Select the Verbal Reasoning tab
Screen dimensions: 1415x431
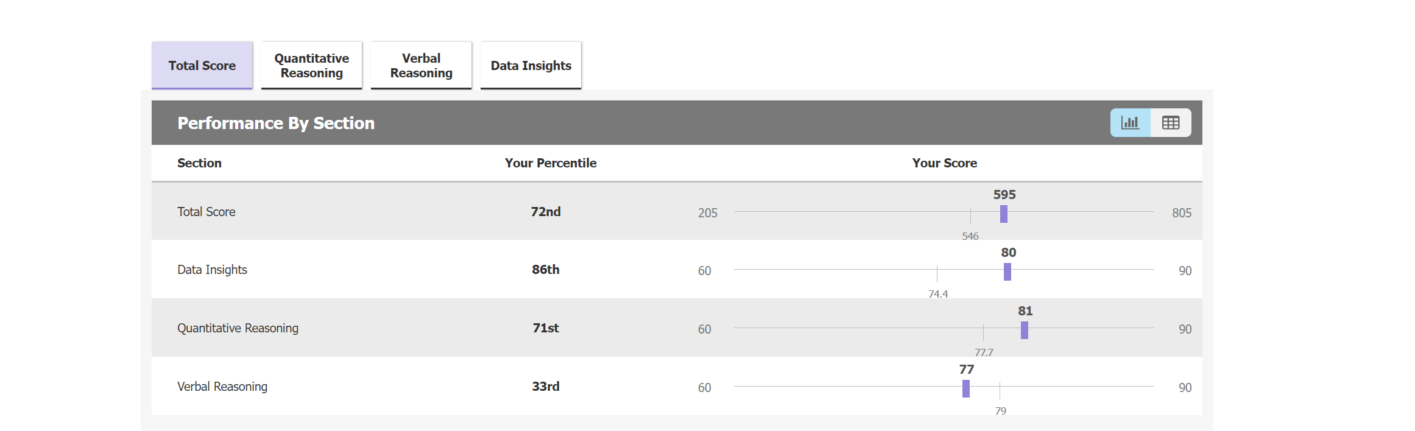(422, 66)
